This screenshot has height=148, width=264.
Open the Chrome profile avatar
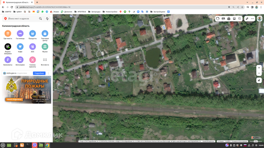tap(257, 7)
